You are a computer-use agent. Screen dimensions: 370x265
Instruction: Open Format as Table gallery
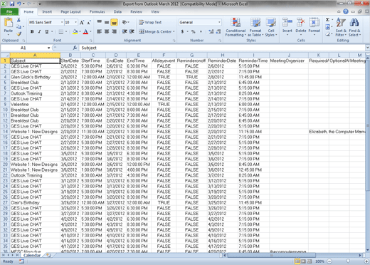[x=255, y=27]
